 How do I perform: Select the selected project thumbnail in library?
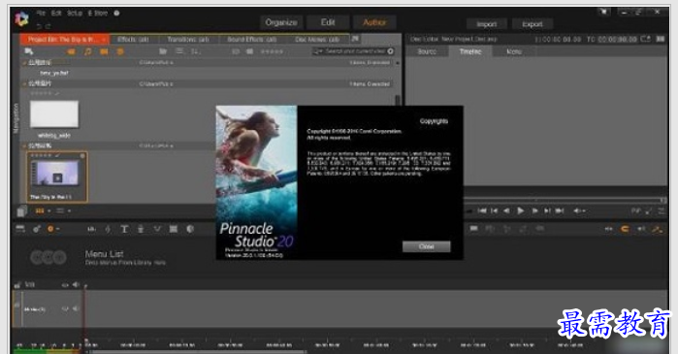tap(57, 177)
